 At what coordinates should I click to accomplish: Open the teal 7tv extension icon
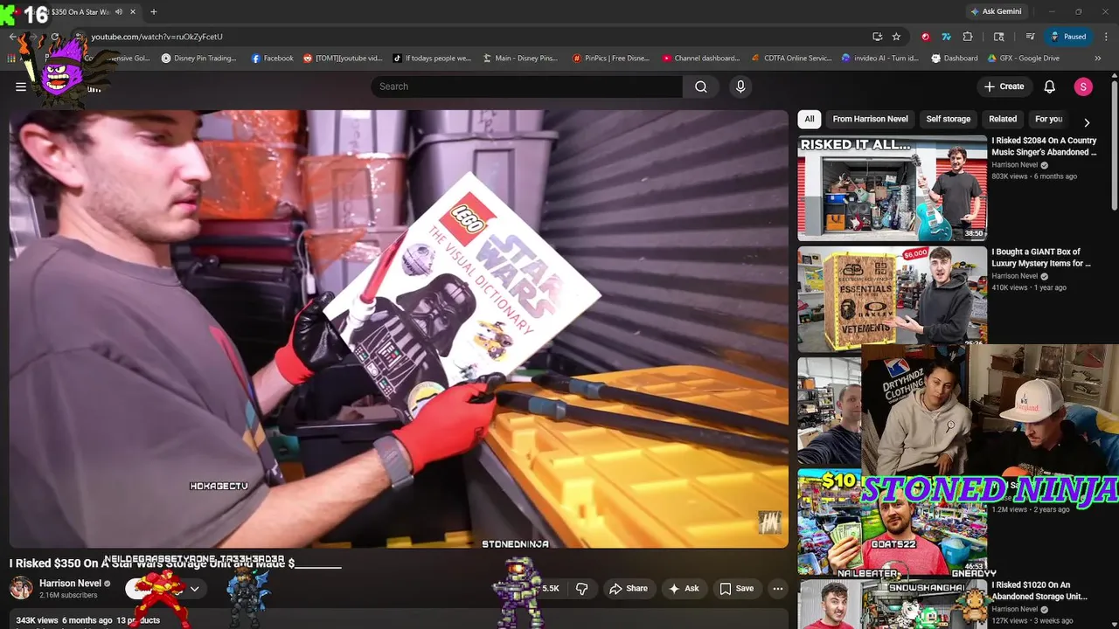(946, 37)
